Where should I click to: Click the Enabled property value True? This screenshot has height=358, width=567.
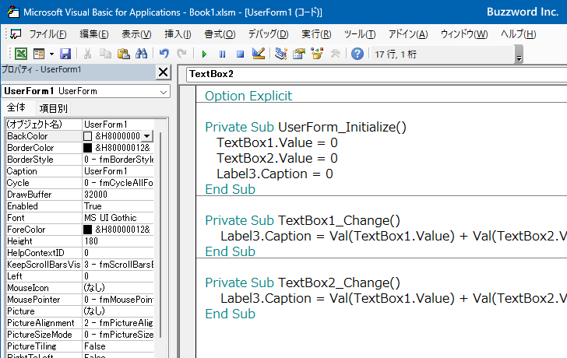point(118,206)
